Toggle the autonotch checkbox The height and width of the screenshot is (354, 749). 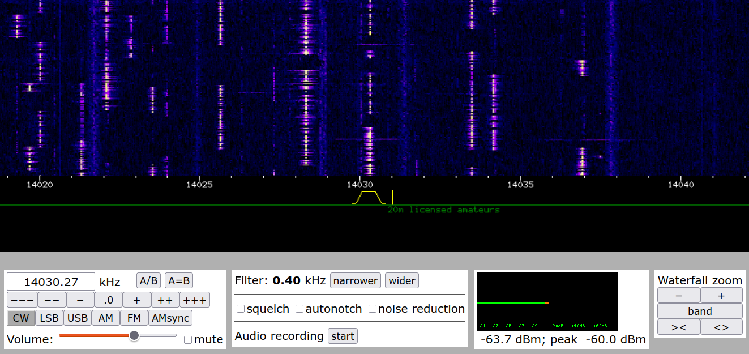click(300, 309)
